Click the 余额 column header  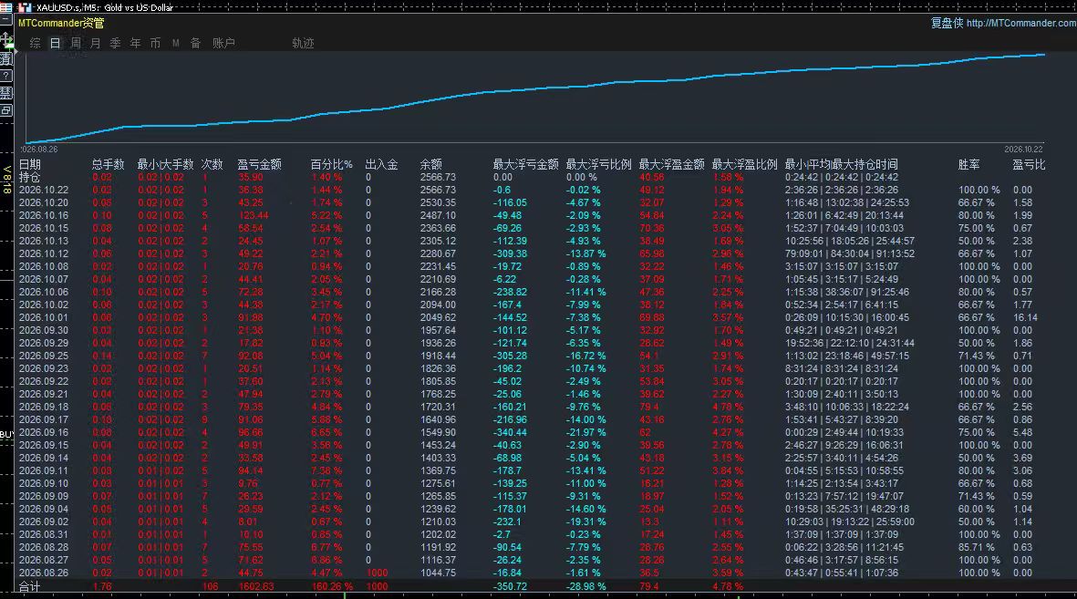431,165
